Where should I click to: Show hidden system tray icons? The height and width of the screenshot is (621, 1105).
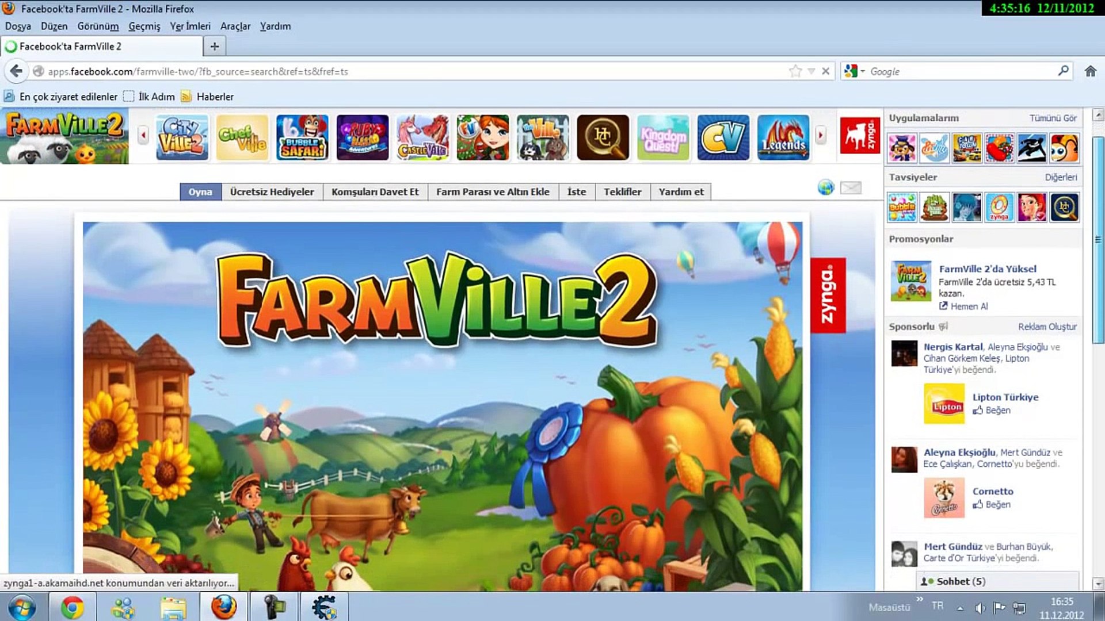960,608
